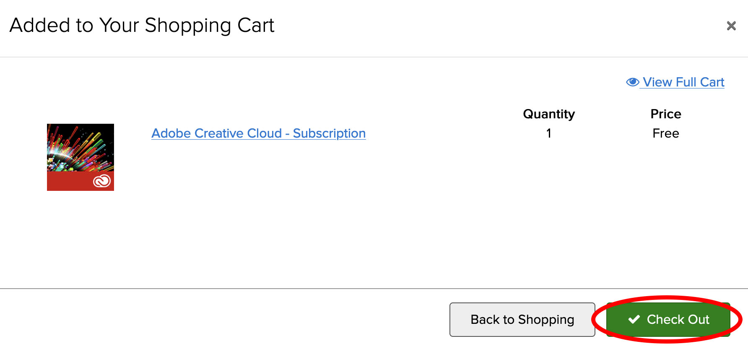The height and width of the screenshot is (349, 748).
Task: Click the Quantity column header
Action: 549,114
